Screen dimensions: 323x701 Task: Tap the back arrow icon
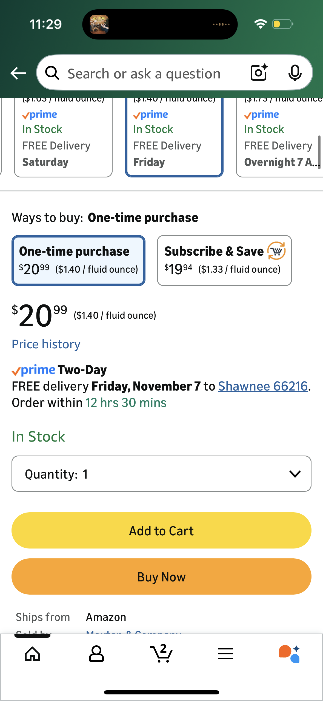18,73
